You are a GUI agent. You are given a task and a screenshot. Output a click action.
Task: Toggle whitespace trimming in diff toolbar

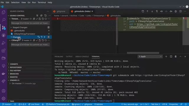[x=157, y=11]
